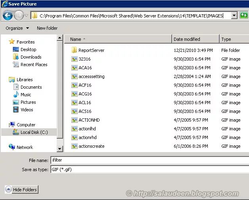The image size is (249, 200).
Task: Click '6/1/2006 8:26 PM' date cell
Action: coord(191,146)
